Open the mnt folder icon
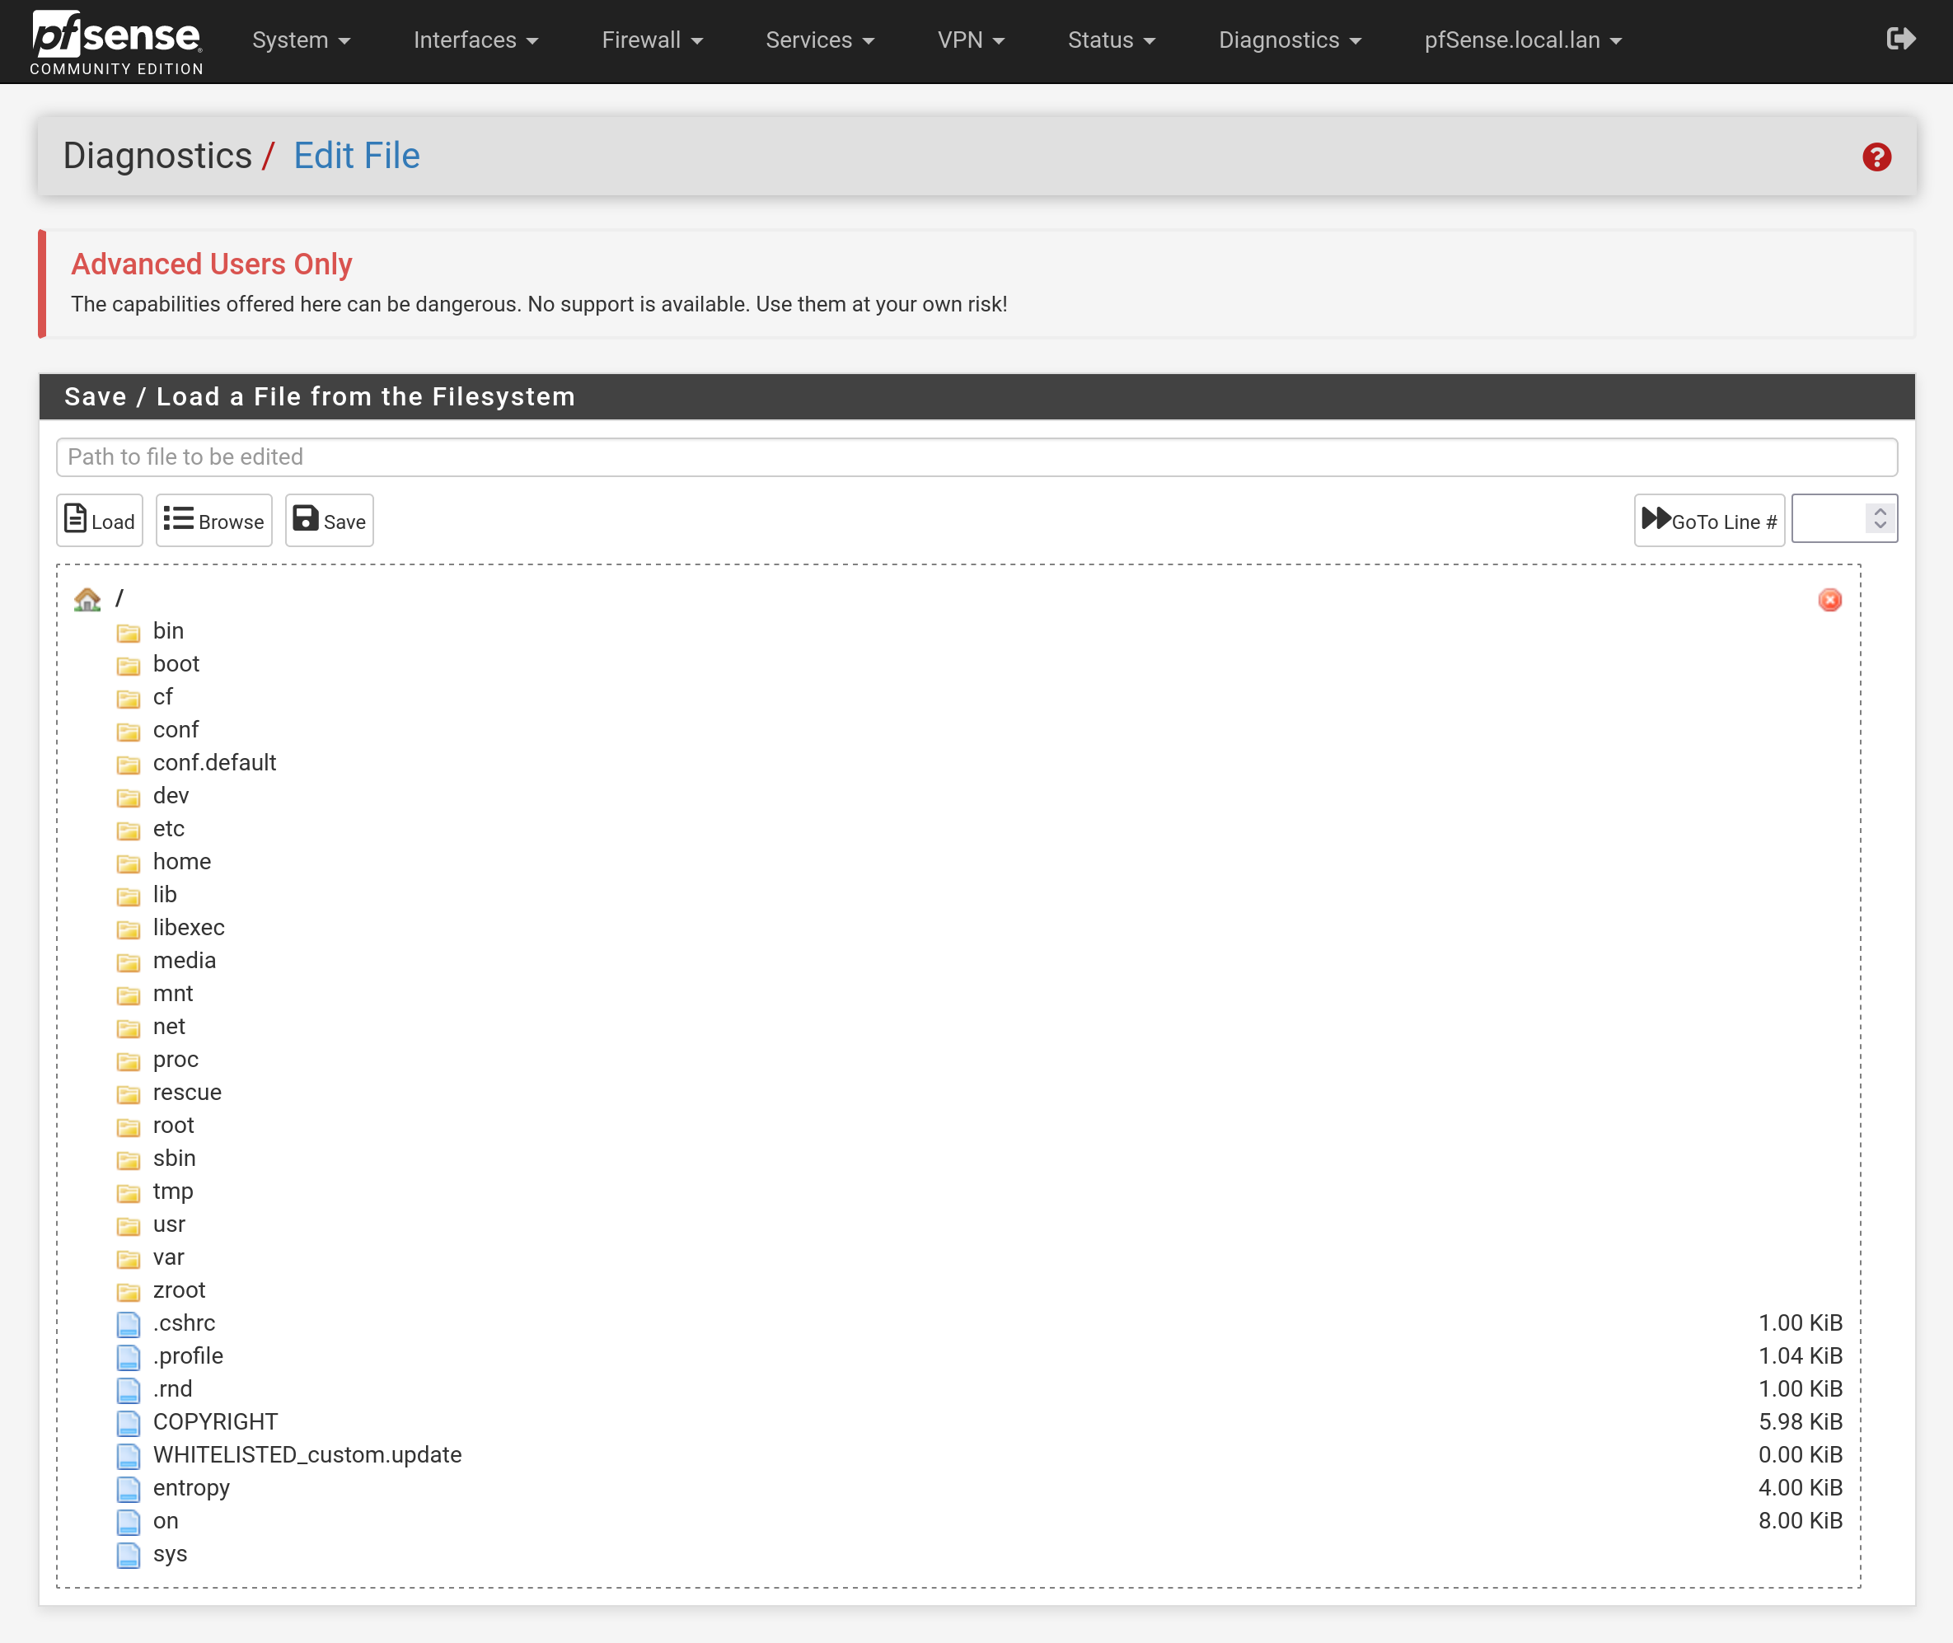The width and height of the screenshot is (1953, 1643). click(129, 995)
